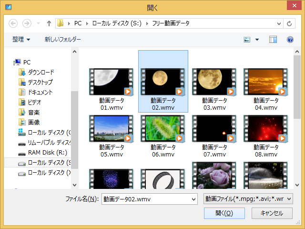Click the refresh button in address bar
The height and width of the screenshot is (229, 305).
click(x=289, y=23)
